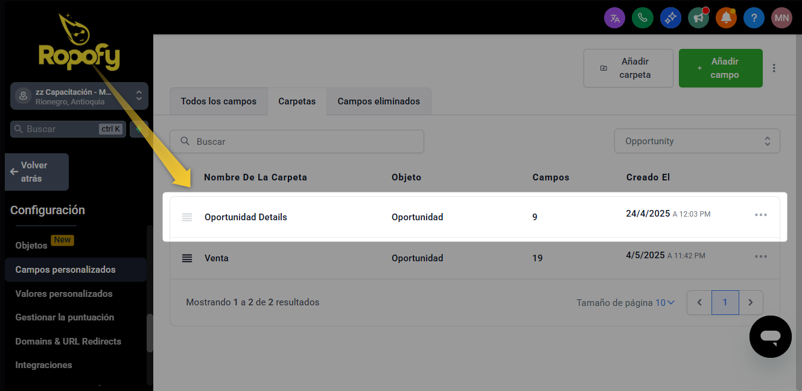Open three-dot options for Oportunidad Details row

(x=760, y=215)
